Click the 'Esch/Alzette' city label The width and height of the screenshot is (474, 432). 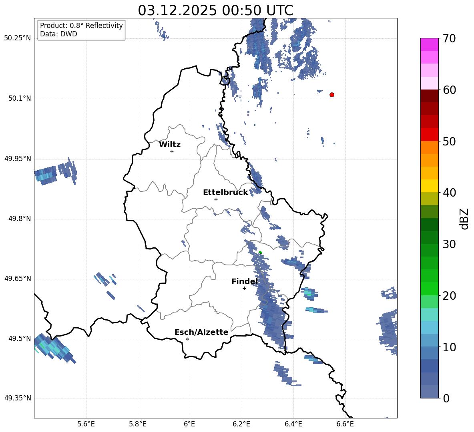201,332
